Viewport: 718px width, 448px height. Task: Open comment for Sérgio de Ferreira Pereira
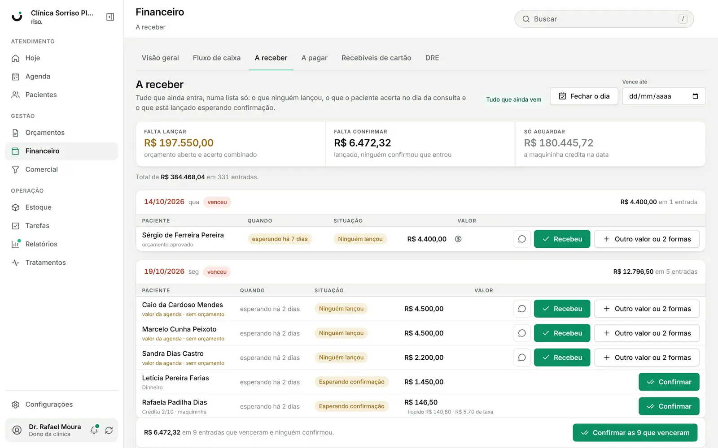(522, 239)
